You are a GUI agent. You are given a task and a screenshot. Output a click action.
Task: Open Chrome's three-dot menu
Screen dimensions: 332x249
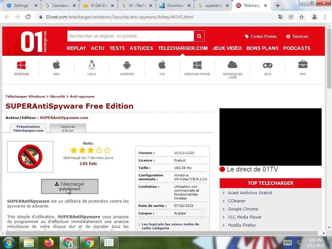click(325, 17)
